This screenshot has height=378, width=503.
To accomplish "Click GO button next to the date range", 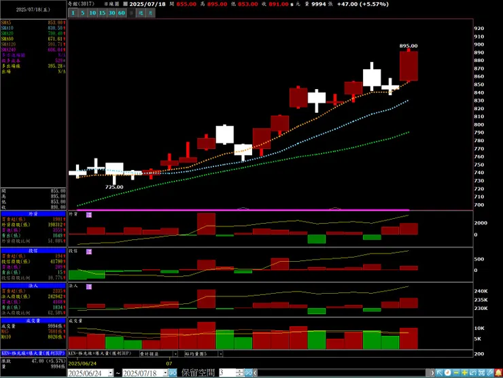I will click(173, 373).
